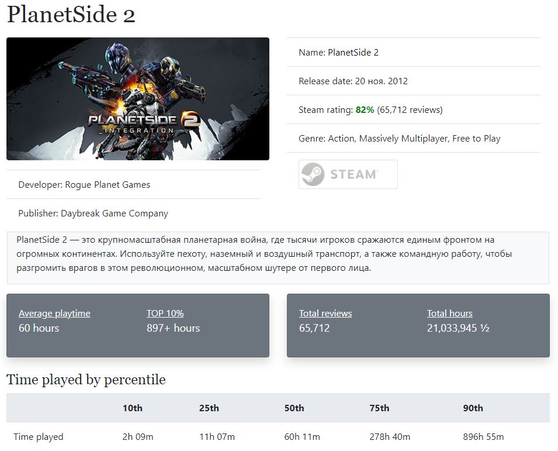Screen dimensions: 558x451
Task: Click the Russian game description text box
Action: 278,254
